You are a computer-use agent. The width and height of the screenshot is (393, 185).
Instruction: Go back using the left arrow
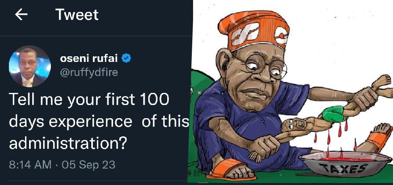click(x=21, y=15)
